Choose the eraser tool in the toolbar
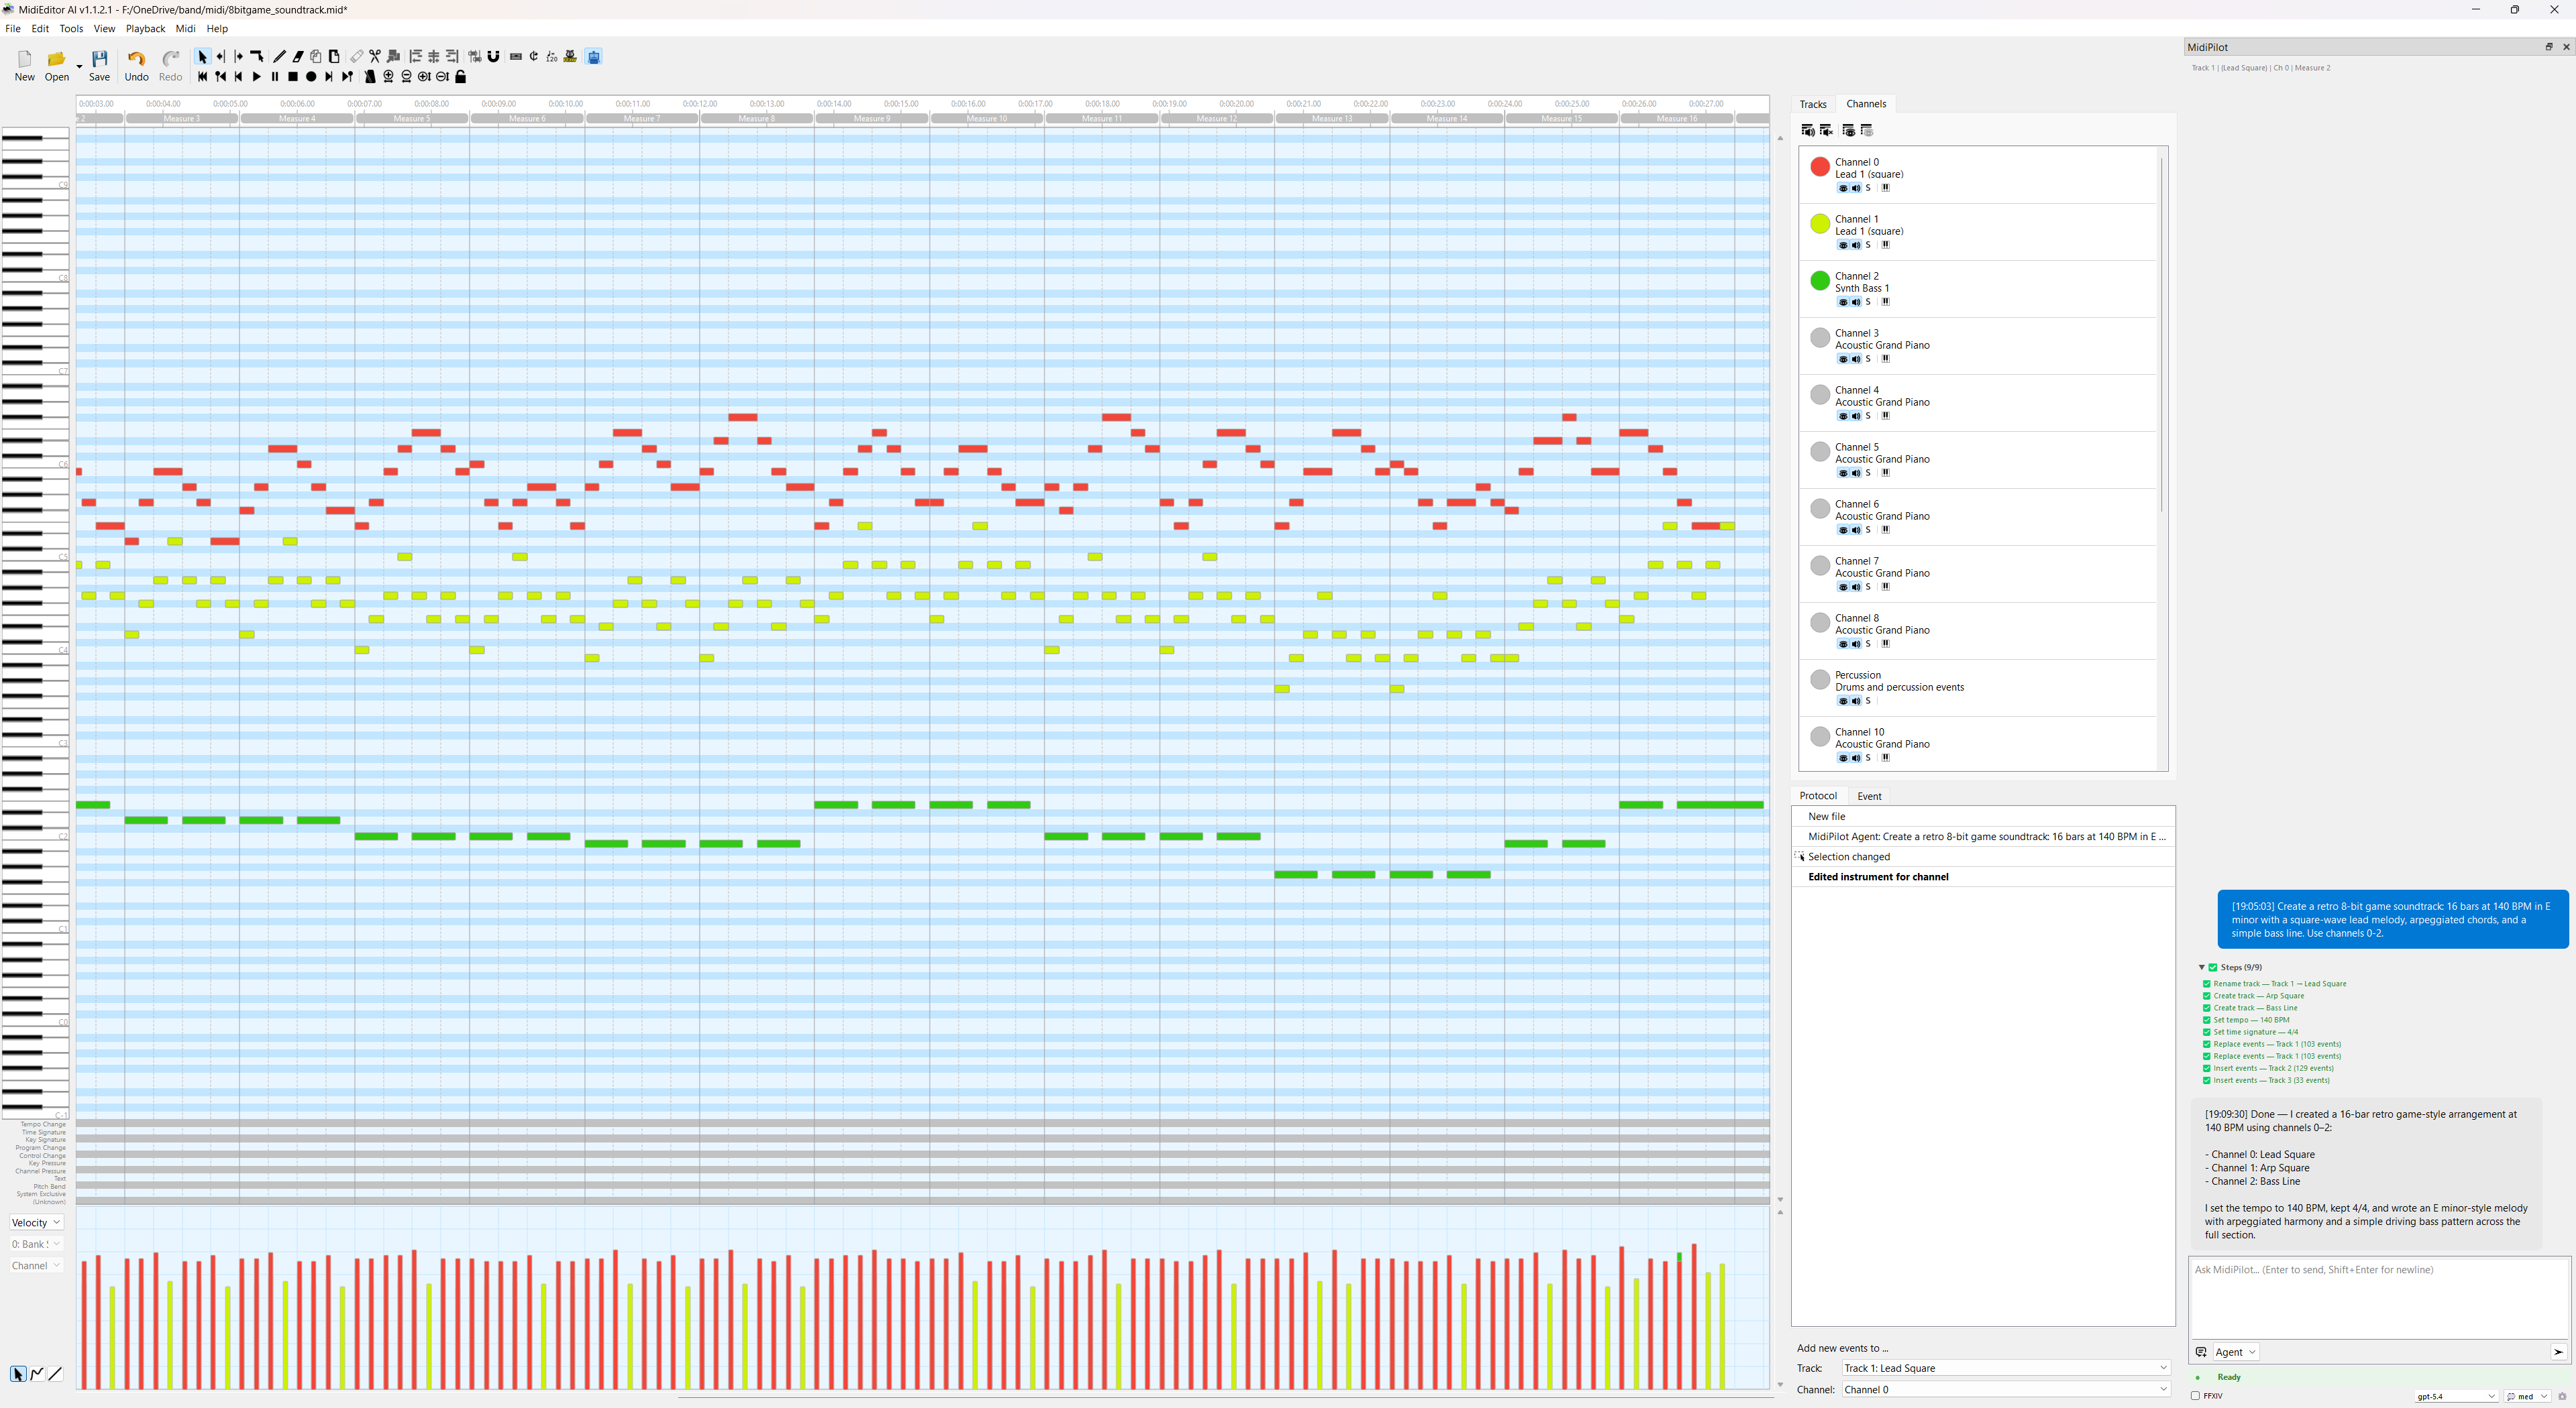The image size is (2576, 1408). [298, 57]
